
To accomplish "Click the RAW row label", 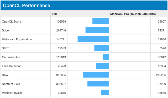I will click(x=5, y=75).
